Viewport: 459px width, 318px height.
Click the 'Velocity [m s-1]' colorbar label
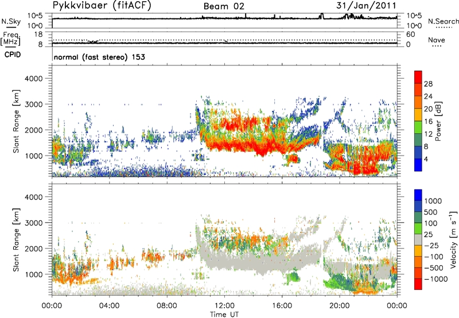[453, 239]
